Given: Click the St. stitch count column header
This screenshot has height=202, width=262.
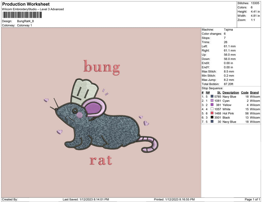Looking at the screenshot, I should pyautogui.click(x=219, y=93).
